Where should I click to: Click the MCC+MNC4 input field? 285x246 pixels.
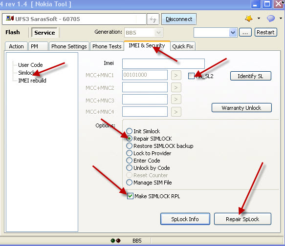pos(145,111)
